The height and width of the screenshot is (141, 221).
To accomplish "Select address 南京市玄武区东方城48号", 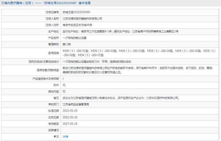I will tap(77, 25).
